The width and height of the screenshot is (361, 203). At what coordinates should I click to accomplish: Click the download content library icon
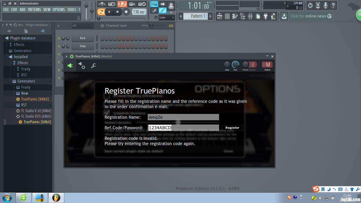284,16
